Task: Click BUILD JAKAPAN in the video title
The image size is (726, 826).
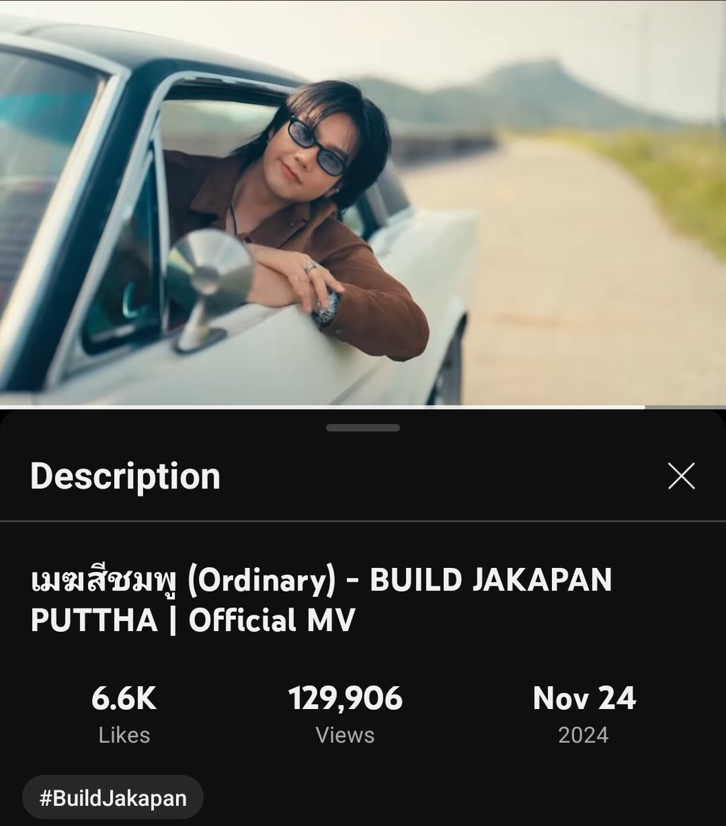Action: point(491,580)
